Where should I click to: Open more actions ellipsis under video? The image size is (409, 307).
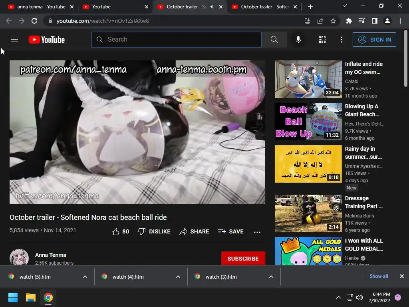click(x=257, y=232)
